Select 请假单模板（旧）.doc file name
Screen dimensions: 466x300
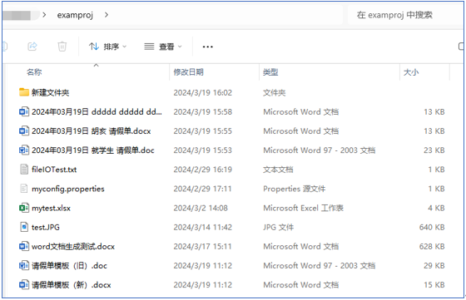pos(69,266)
